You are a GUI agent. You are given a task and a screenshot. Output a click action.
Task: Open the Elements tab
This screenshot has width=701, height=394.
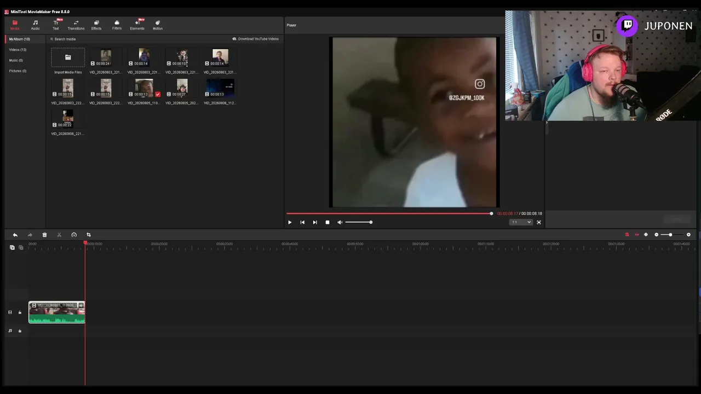point(137,25)
